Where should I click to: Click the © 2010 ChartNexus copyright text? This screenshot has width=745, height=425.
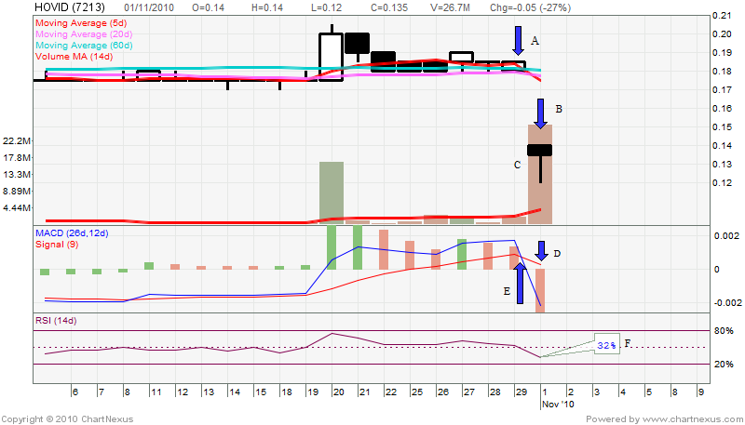[x=50, y=418]
